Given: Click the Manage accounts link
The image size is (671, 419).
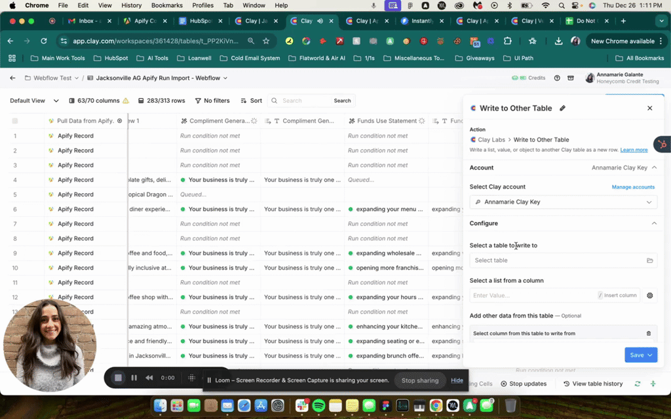Looking at the screenshot, I should tap(633, 187).
